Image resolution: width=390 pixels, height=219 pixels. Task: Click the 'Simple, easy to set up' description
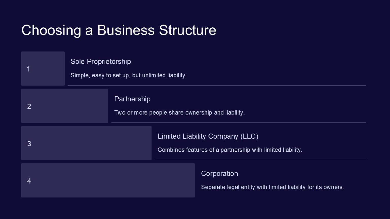[x=128, y=75]
